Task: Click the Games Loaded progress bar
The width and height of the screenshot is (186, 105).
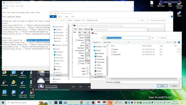Action: tap(60, 90)
